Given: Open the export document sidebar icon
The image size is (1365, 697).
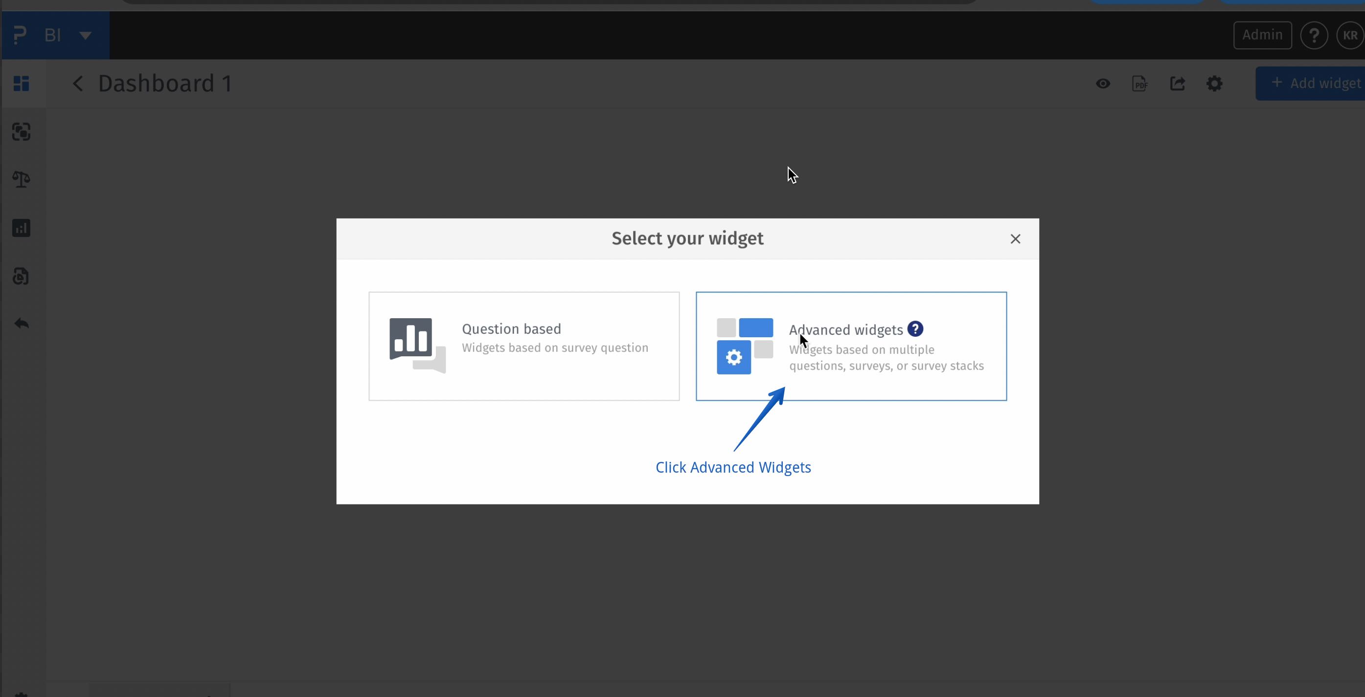Looking at the screenshot, I should pyautogui.click(x=21, y=276).
